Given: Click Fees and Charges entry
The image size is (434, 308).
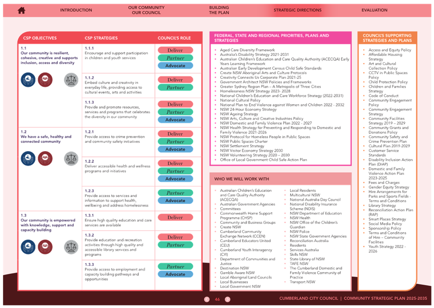Looking at the screenshot, I should (x=384, y=182).
